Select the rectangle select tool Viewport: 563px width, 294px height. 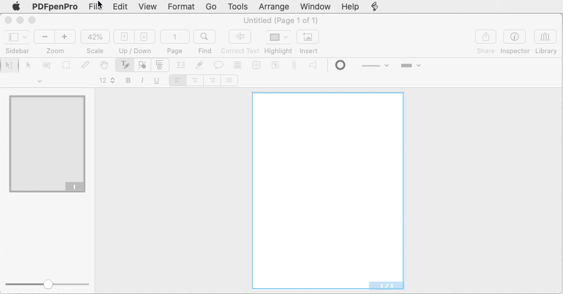(66, 65)
